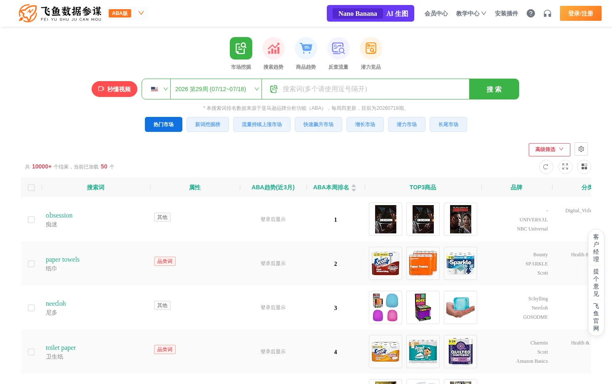Click the needoh hand-held cube thumbnail

click(x=460, y=307)
